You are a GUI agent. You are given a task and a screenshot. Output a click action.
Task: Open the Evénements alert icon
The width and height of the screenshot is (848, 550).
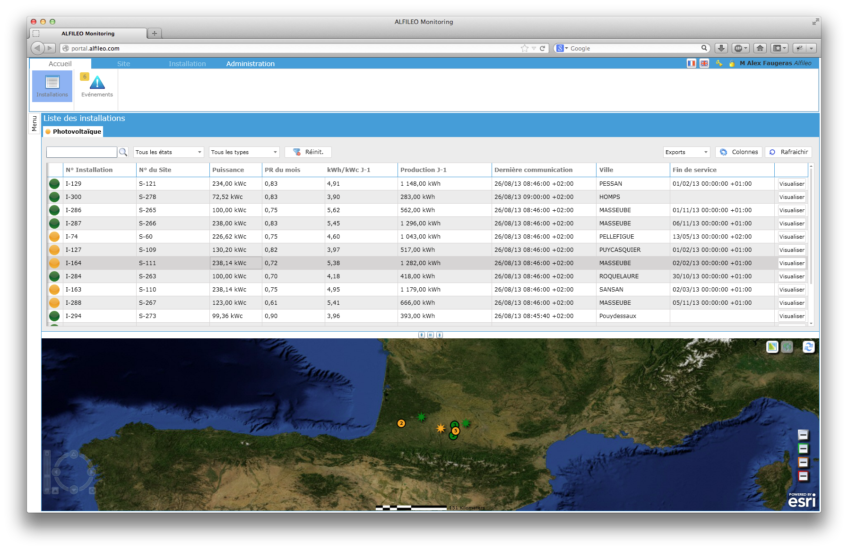(x=97, y=86)
